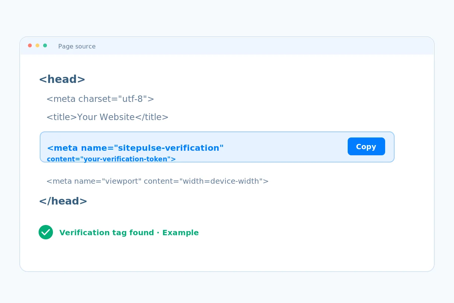The image size is (454, 303).
Task: Select the meta charset="utf-8" line
Action: coord(100,99)
